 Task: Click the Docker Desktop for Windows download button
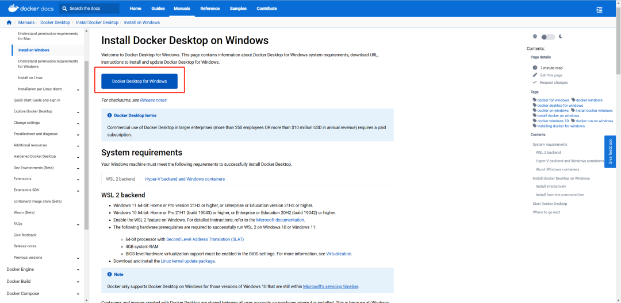pos(139,81)
